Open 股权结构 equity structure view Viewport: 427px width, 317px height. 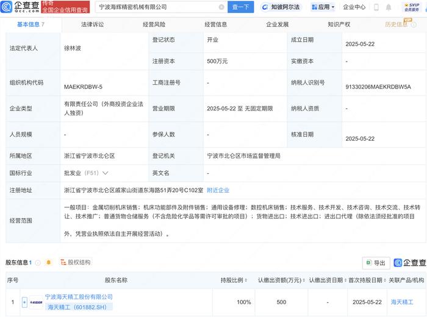click(76, 262)
